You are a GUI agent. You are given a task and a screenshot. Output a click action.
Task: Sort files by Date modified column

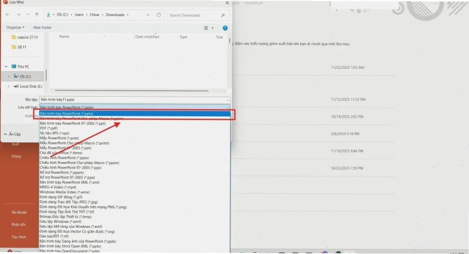pos(147,37)
